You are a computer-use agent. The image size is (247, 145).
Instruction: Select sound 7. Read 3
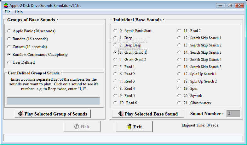124,81
